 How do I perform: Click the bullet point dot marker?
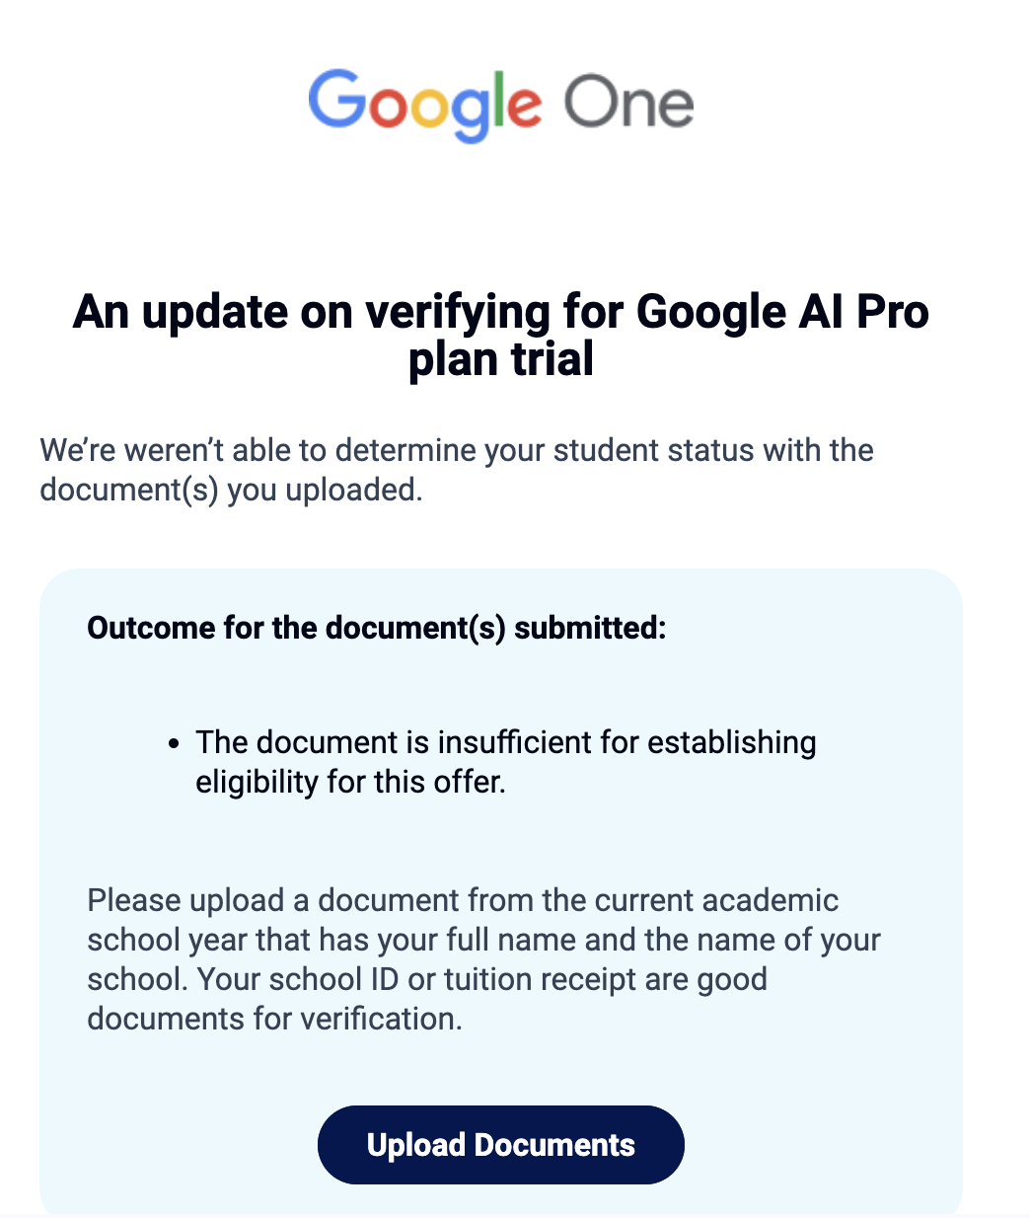pos(174,743)
